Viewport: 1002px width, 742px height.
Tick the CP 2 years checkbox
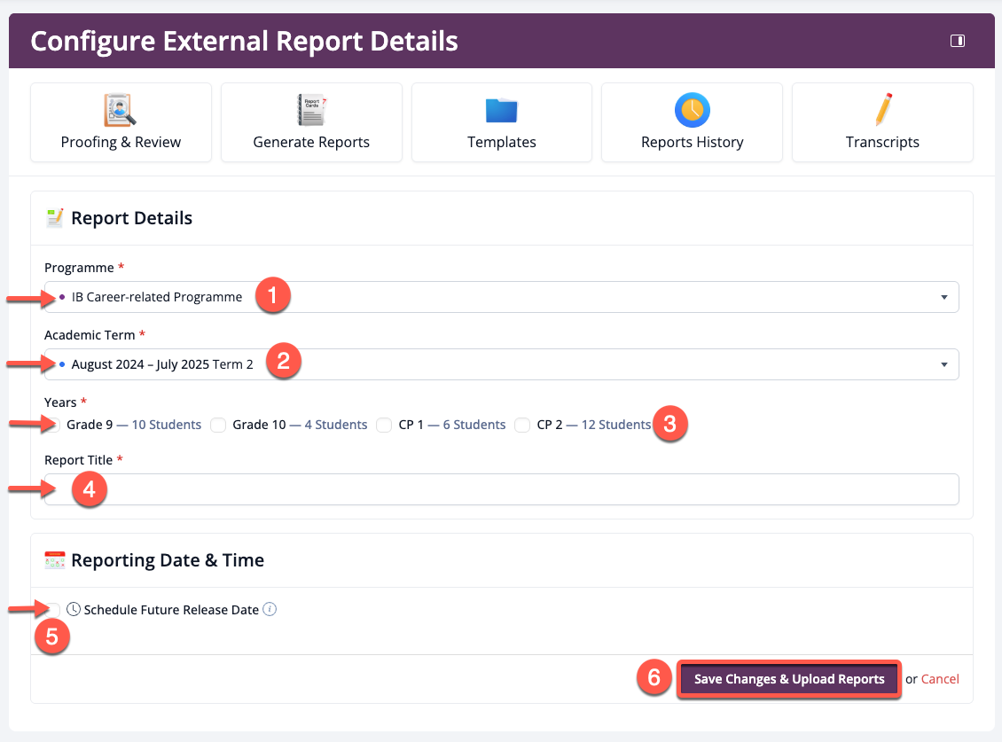522,425
